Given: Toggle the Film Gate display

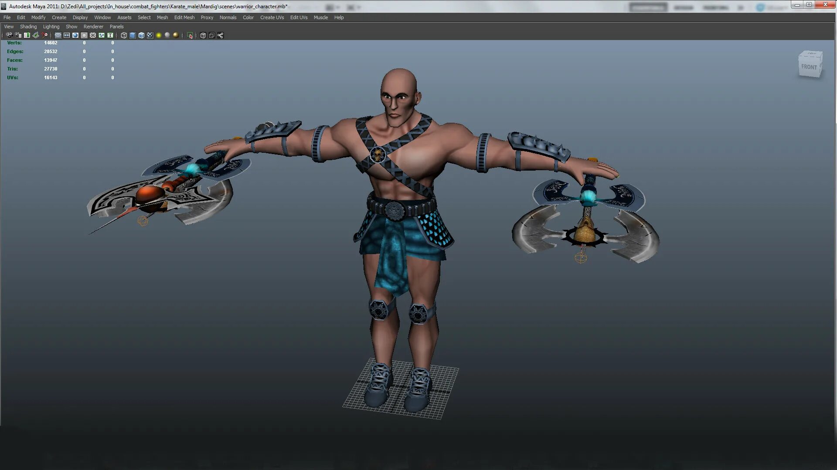Looking at the screenshot, I should coord(67,35).
